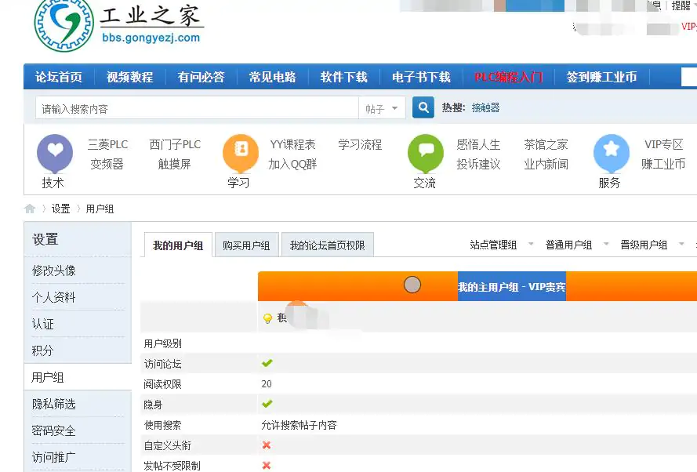Open the YY课程表 link
This screenshot has width=697, height=472.
pyautogui.click(x=292, y=144)
